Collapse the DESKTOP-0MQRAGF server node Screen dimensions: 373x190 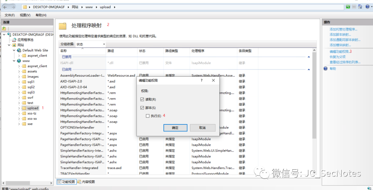pyautogui.click(x=4, y=35)
